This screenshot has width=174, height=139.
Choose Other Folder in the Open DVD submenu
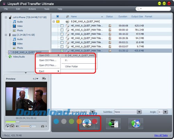[x=72, y=66]
